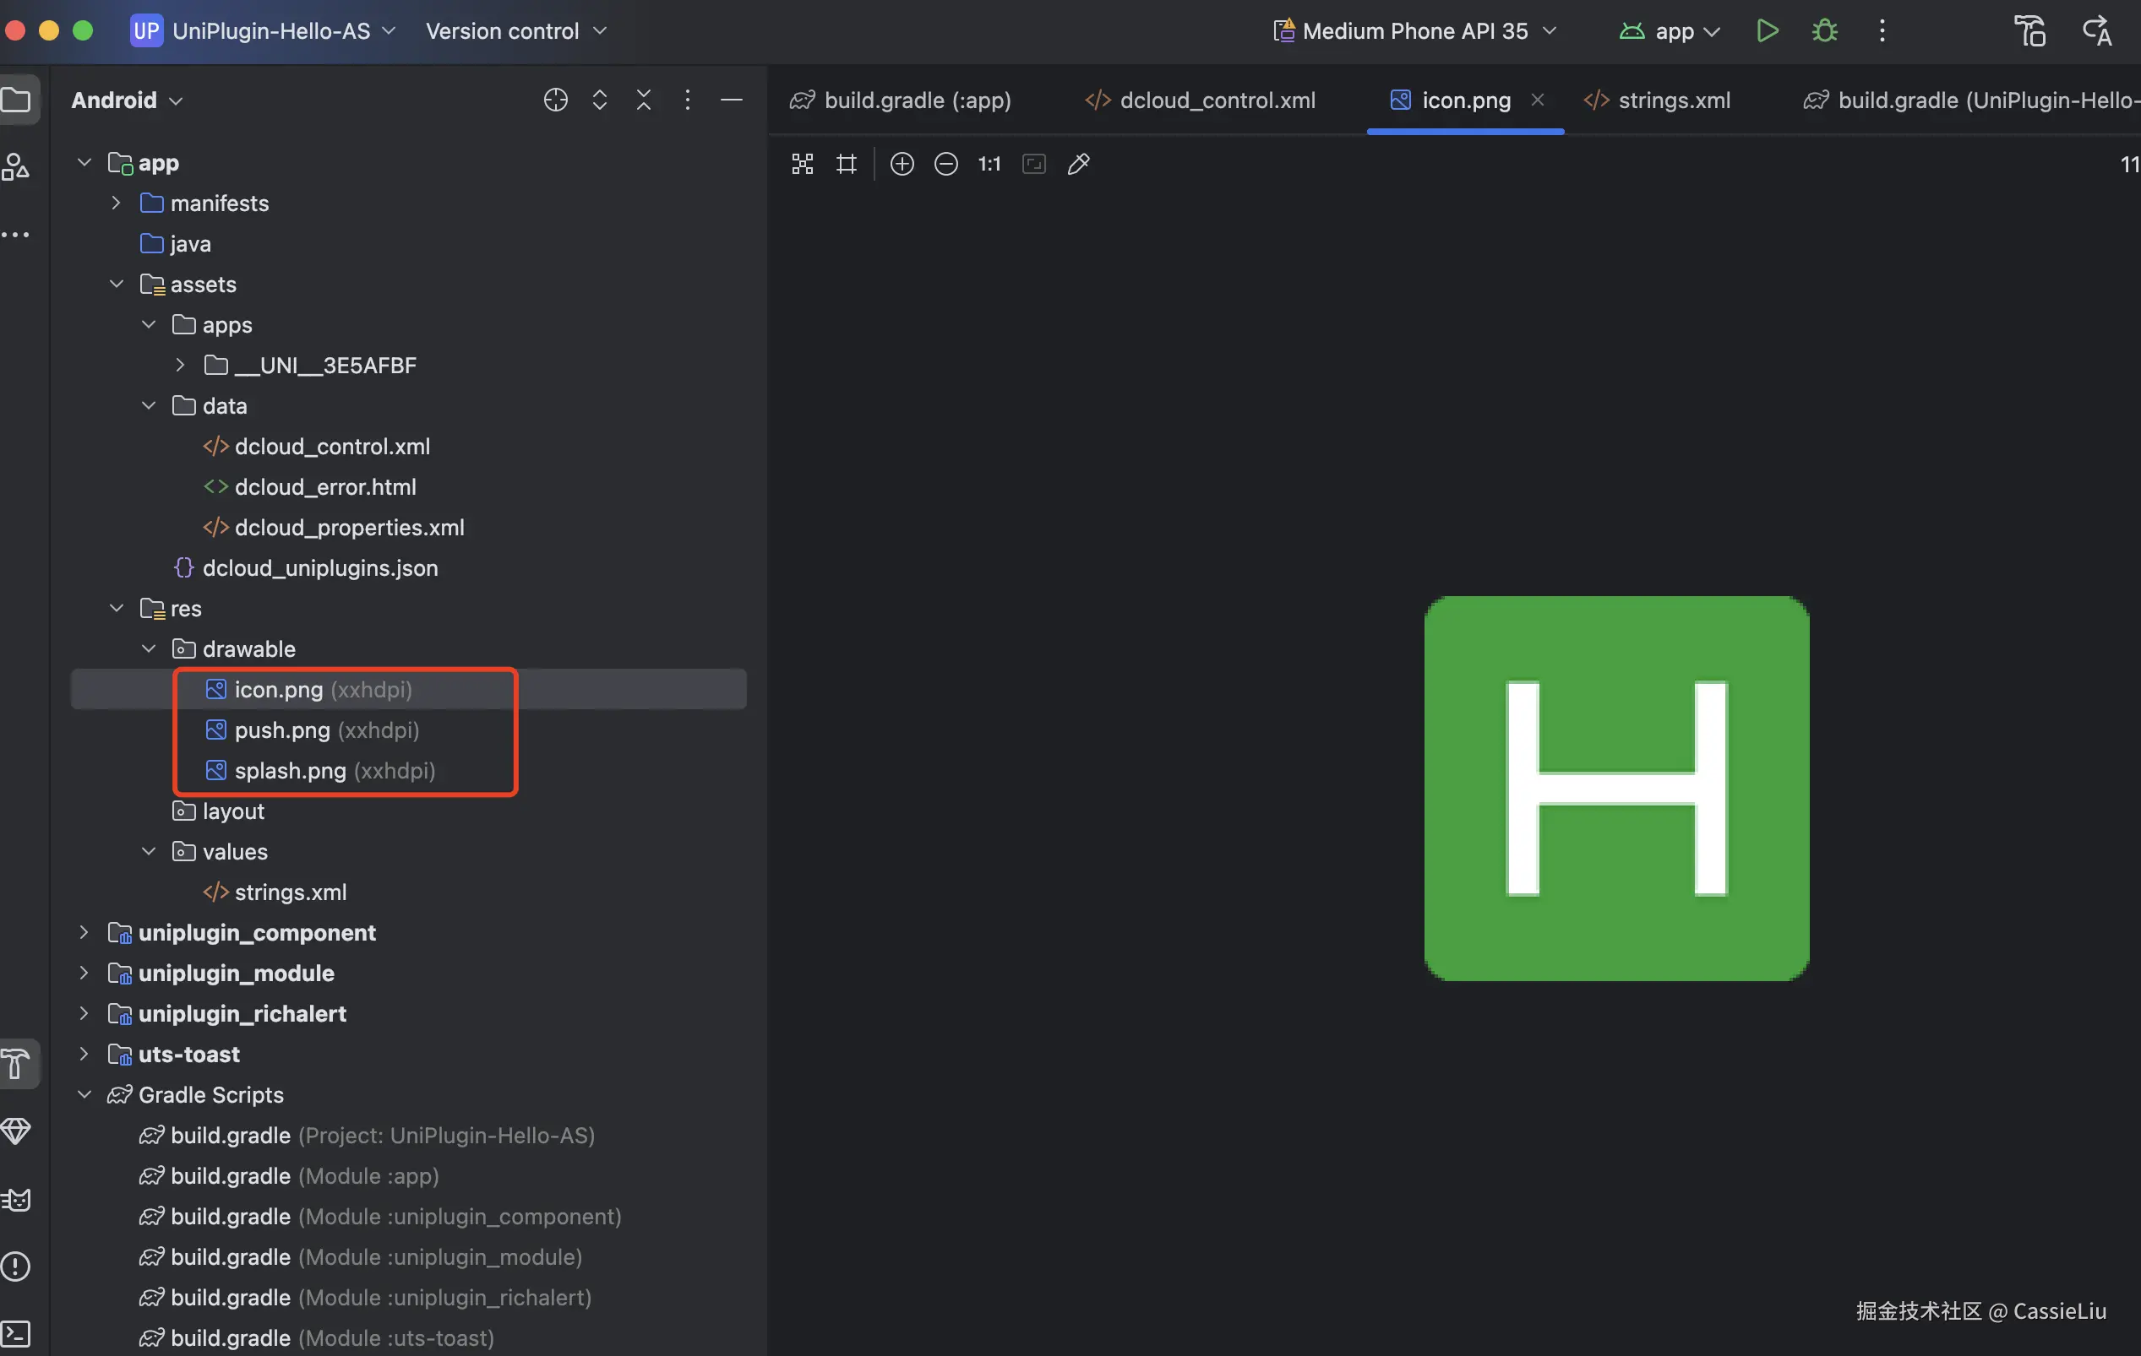Set image to actual size 1:1
Screen dimensions: 2141x1356
(x=989, y=165)
